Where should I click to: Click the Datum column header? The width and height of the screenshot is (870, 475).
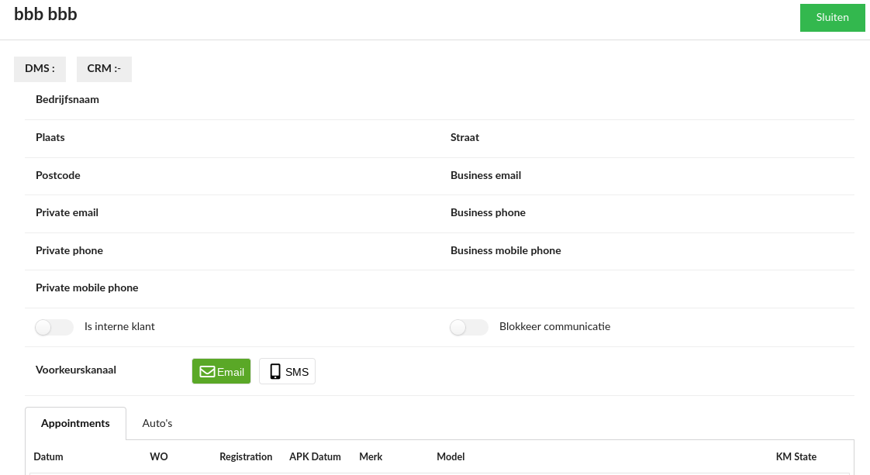point(48,456)
